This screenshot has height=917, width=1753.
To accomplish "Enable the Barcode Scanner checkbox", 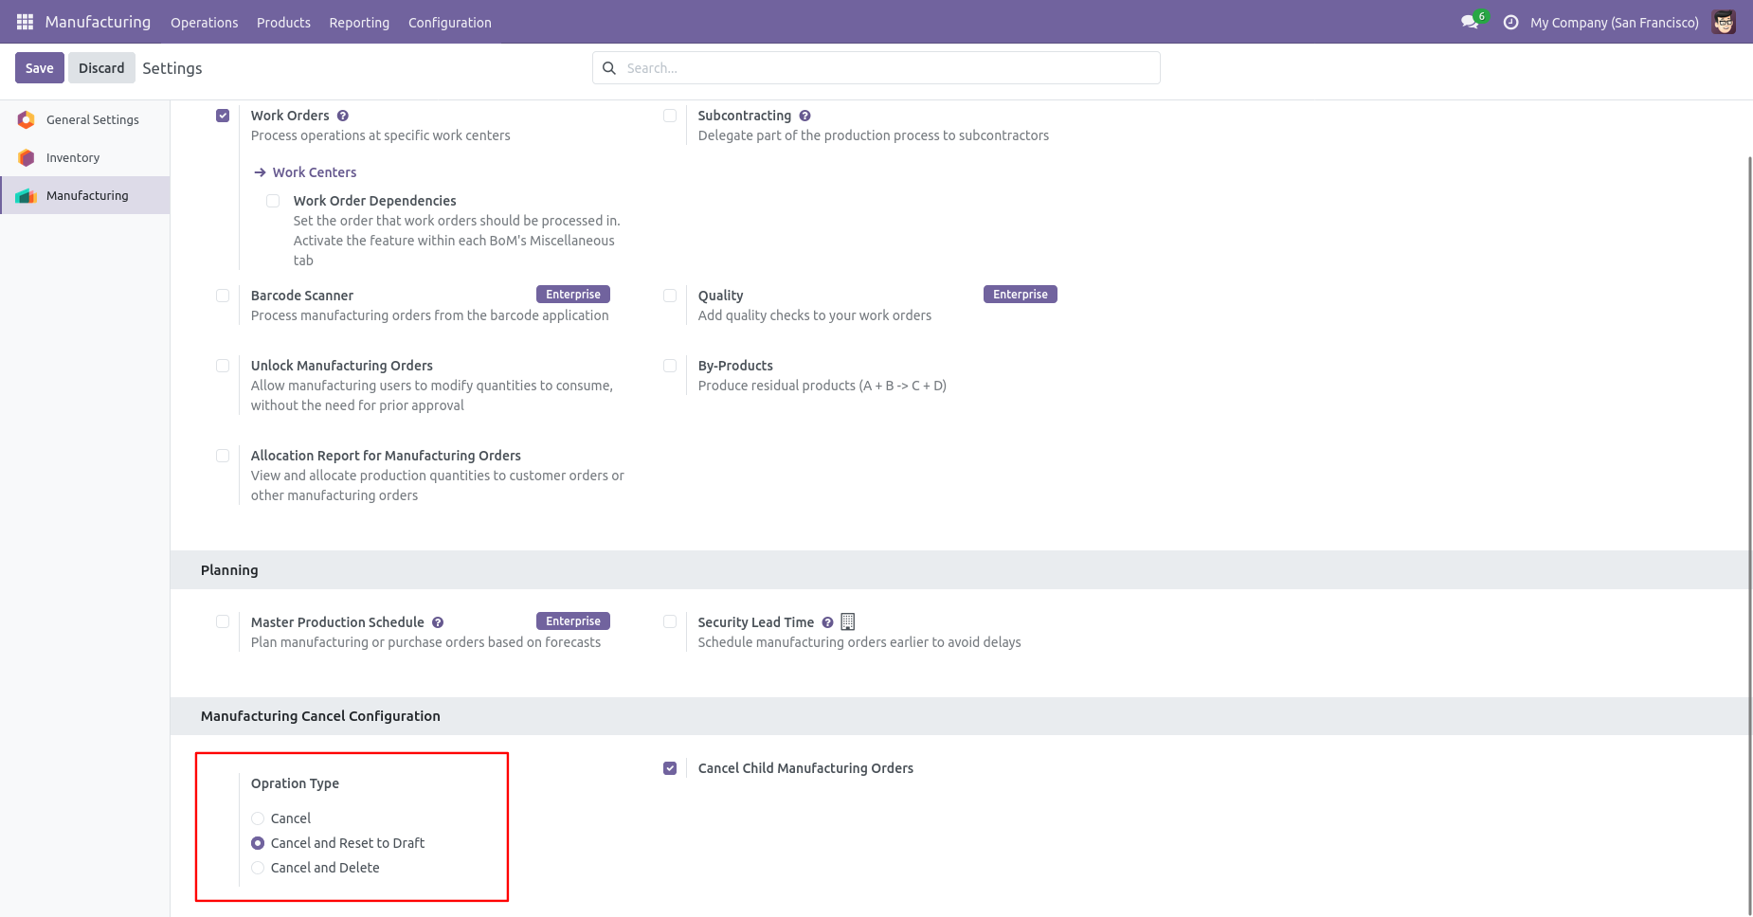I will point(223,296).
